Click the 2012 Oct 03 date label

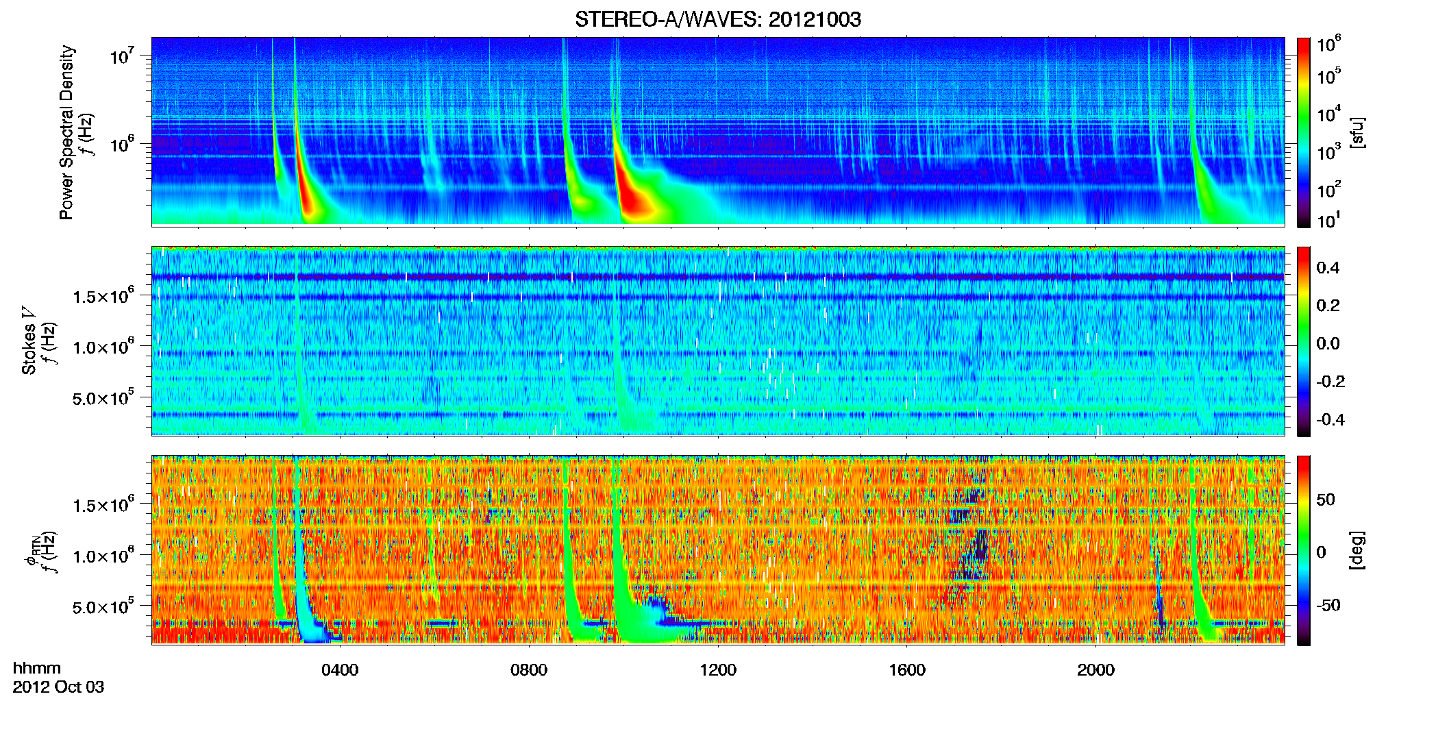coord(58,687)
